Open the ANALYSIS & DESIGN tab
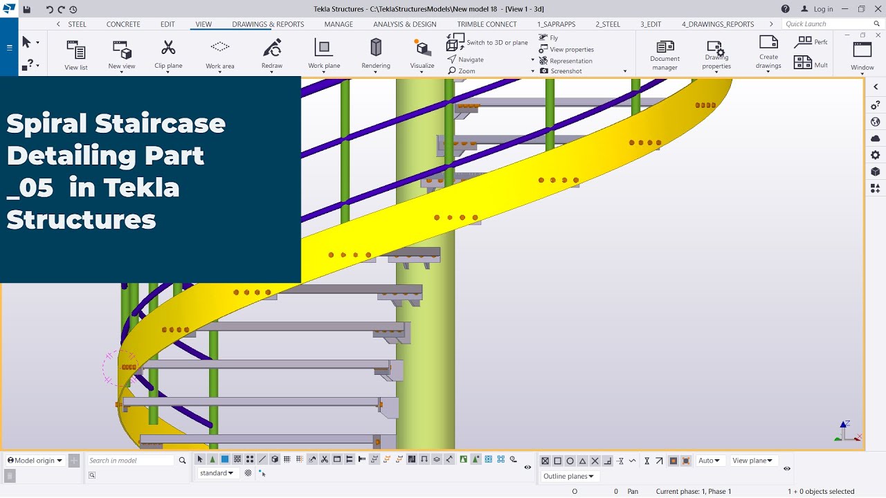This screenshot has height=498, width=886. pos(405,24)
